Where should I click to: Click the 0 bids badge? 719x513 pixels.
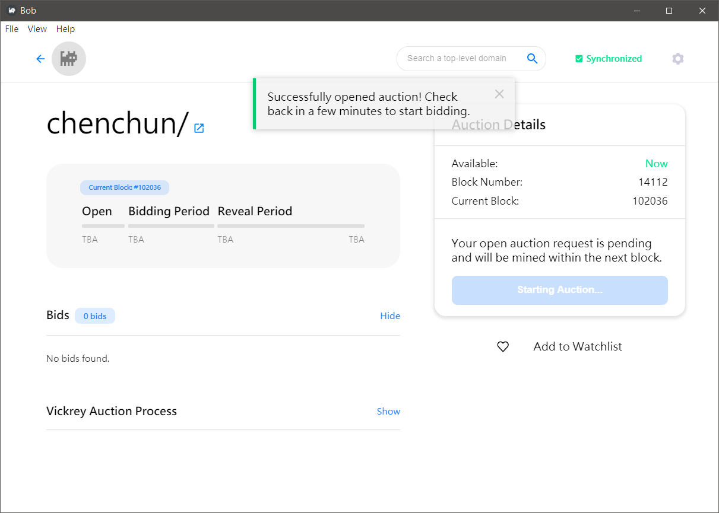(x=95, y=316)
